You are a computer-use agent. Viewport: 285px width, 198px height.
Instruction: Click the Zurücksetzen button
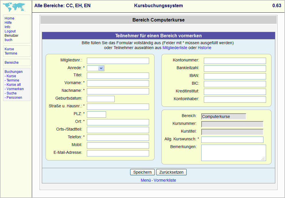pyautogui.click(x=171, y=172)
